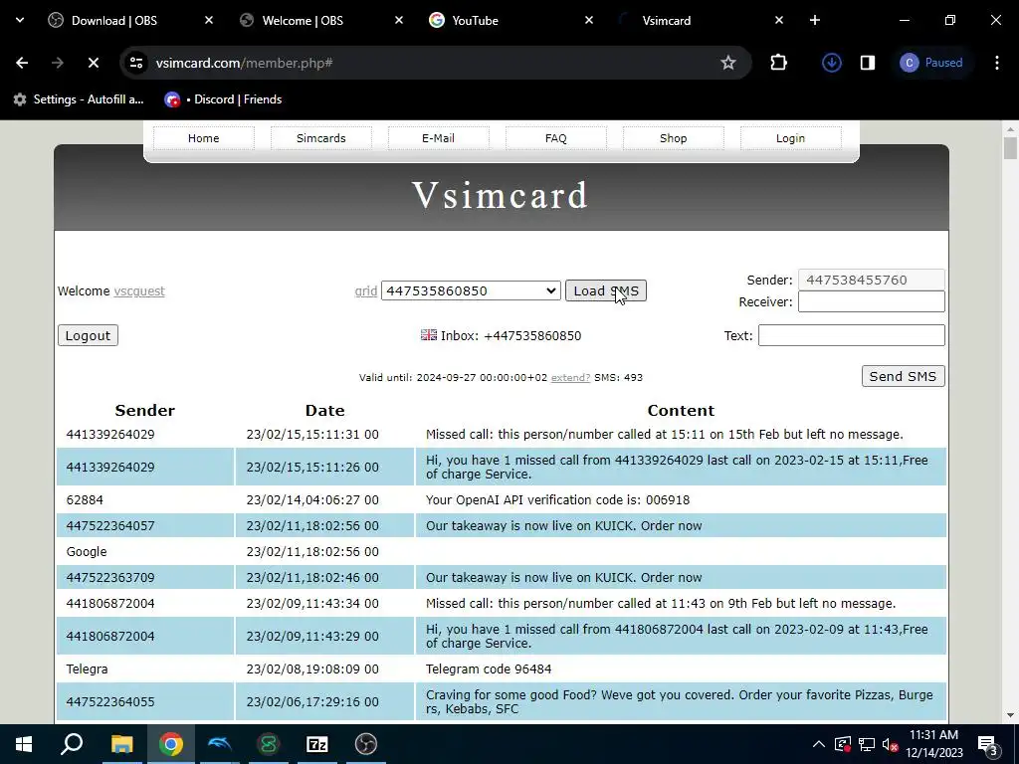
Task: Click the vscguest username link
Action: point(139,291)
